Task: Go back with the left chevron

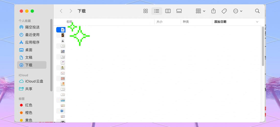Action: tap(61, 11)
